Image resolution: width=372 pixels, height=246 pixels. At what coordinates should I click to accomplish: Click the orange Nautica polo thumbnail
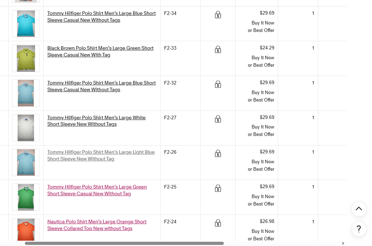(26, 230)
